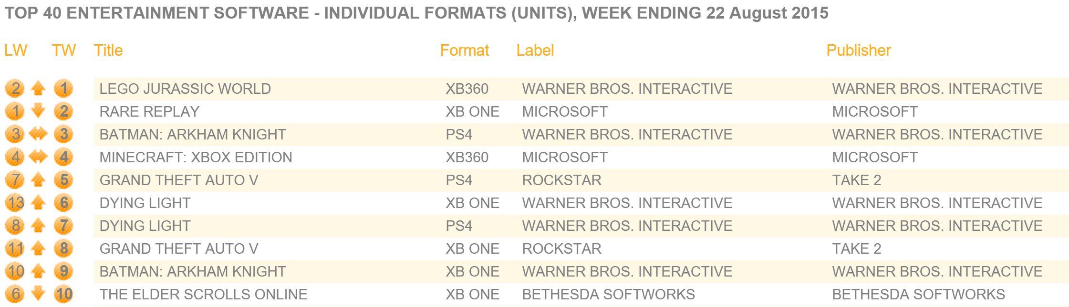Click the no-change arrow for Minecraft: Xbox Edition
The image size is (1069, 307).
pyautogui.click(x=38, y=157)
